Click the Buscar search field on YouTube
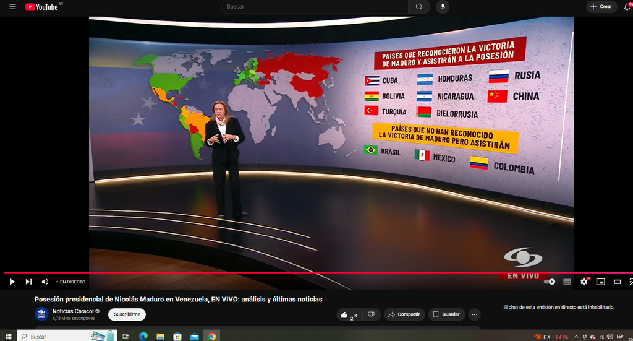Image resolution: width=633 pixels, height=341 pixels. [315, 7]
